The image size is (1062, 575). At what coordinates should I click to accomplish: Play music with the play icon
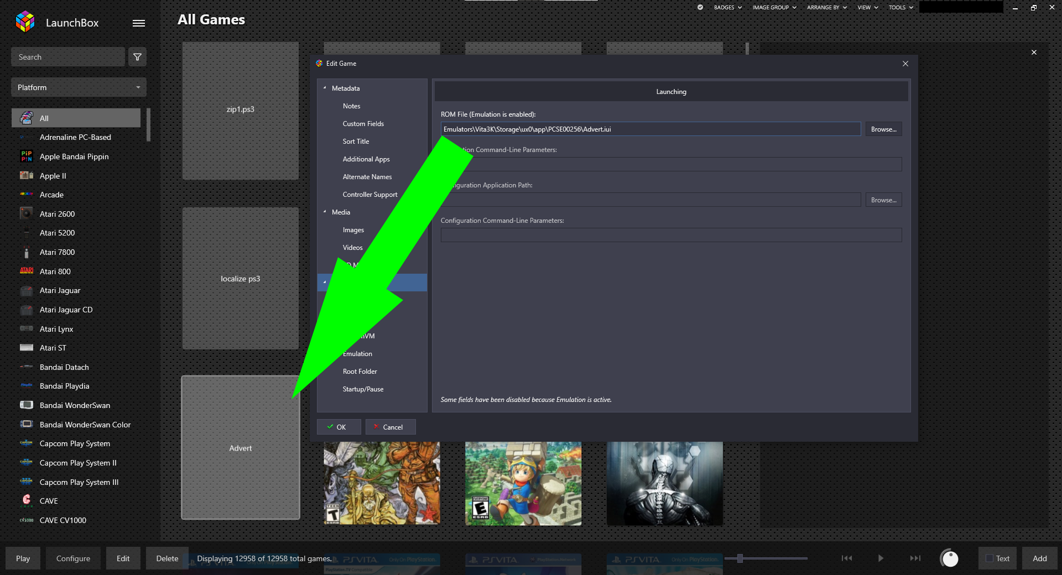point(881,558)
